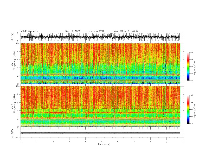Click inside the ch.2 spectrogram panel

pos(100,107)
